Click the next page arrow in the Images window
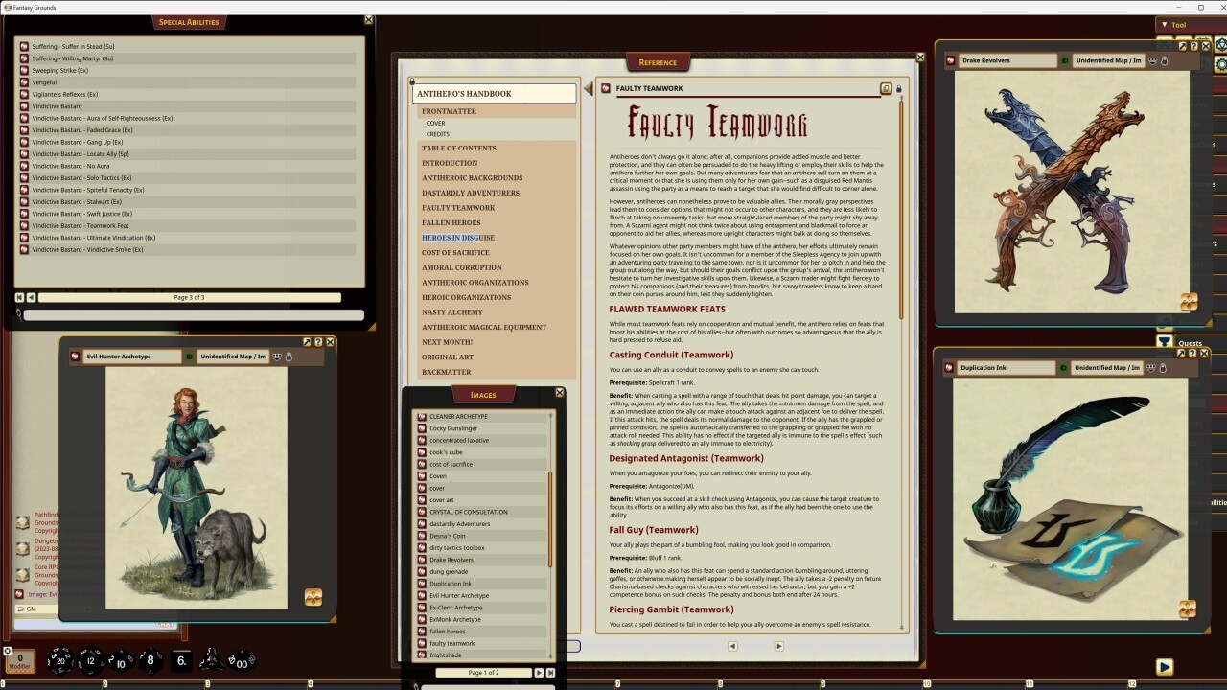The image size is (1227, 690). [x=540, y=673]
